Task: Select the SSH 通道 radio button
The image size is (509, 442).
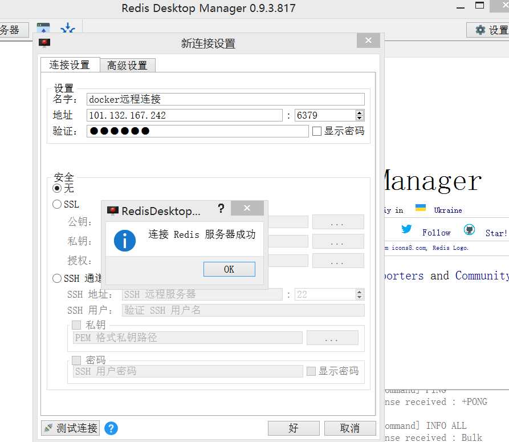Action: coord(57,278)
